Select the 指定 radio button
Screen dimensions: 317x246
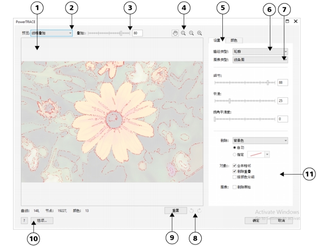pos(234,154)
